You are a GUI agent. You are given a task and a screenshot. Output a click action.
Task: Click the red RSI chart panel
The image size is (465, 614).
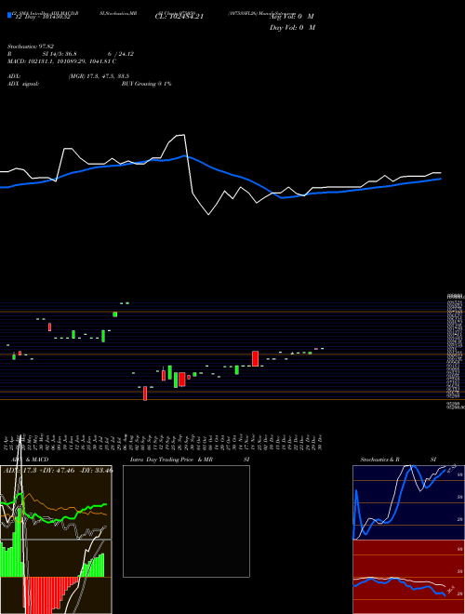(x=408, y=577)
